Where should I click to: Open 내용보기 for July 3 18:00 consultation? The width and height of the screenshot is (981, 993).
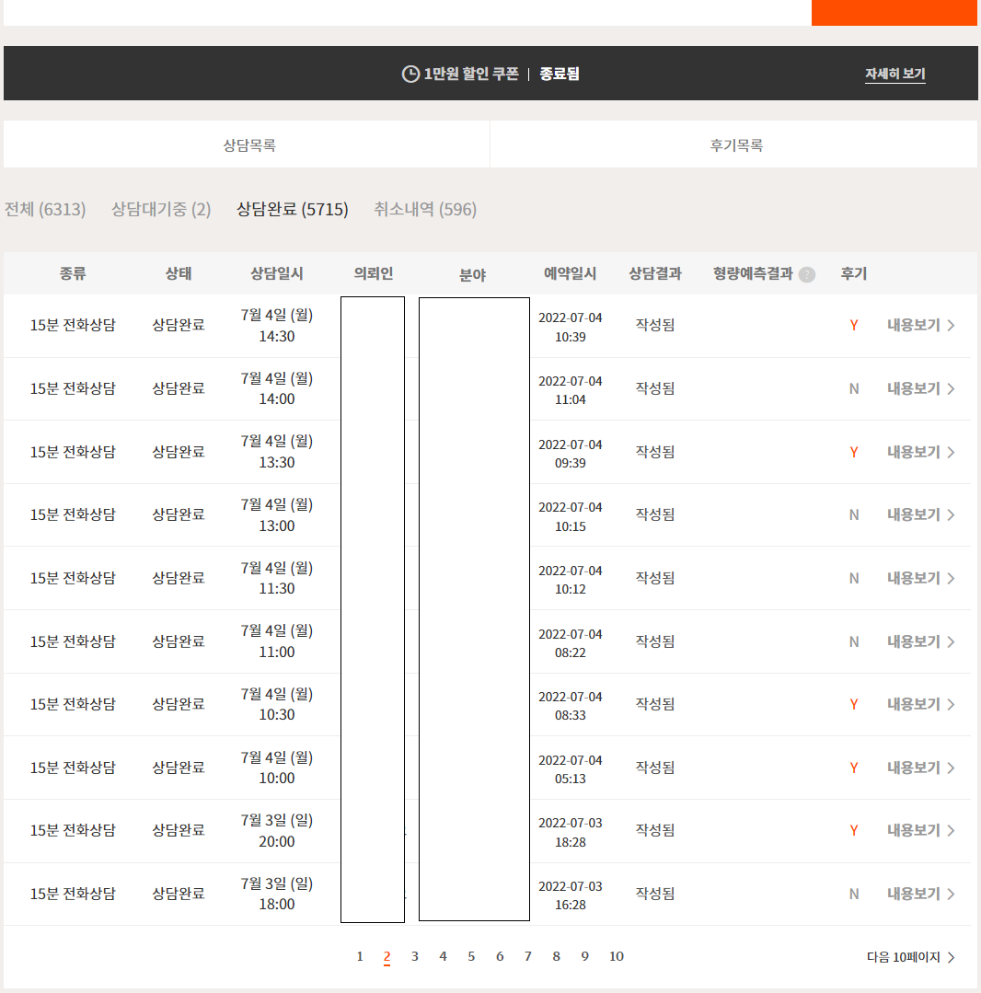pos(920,894)
